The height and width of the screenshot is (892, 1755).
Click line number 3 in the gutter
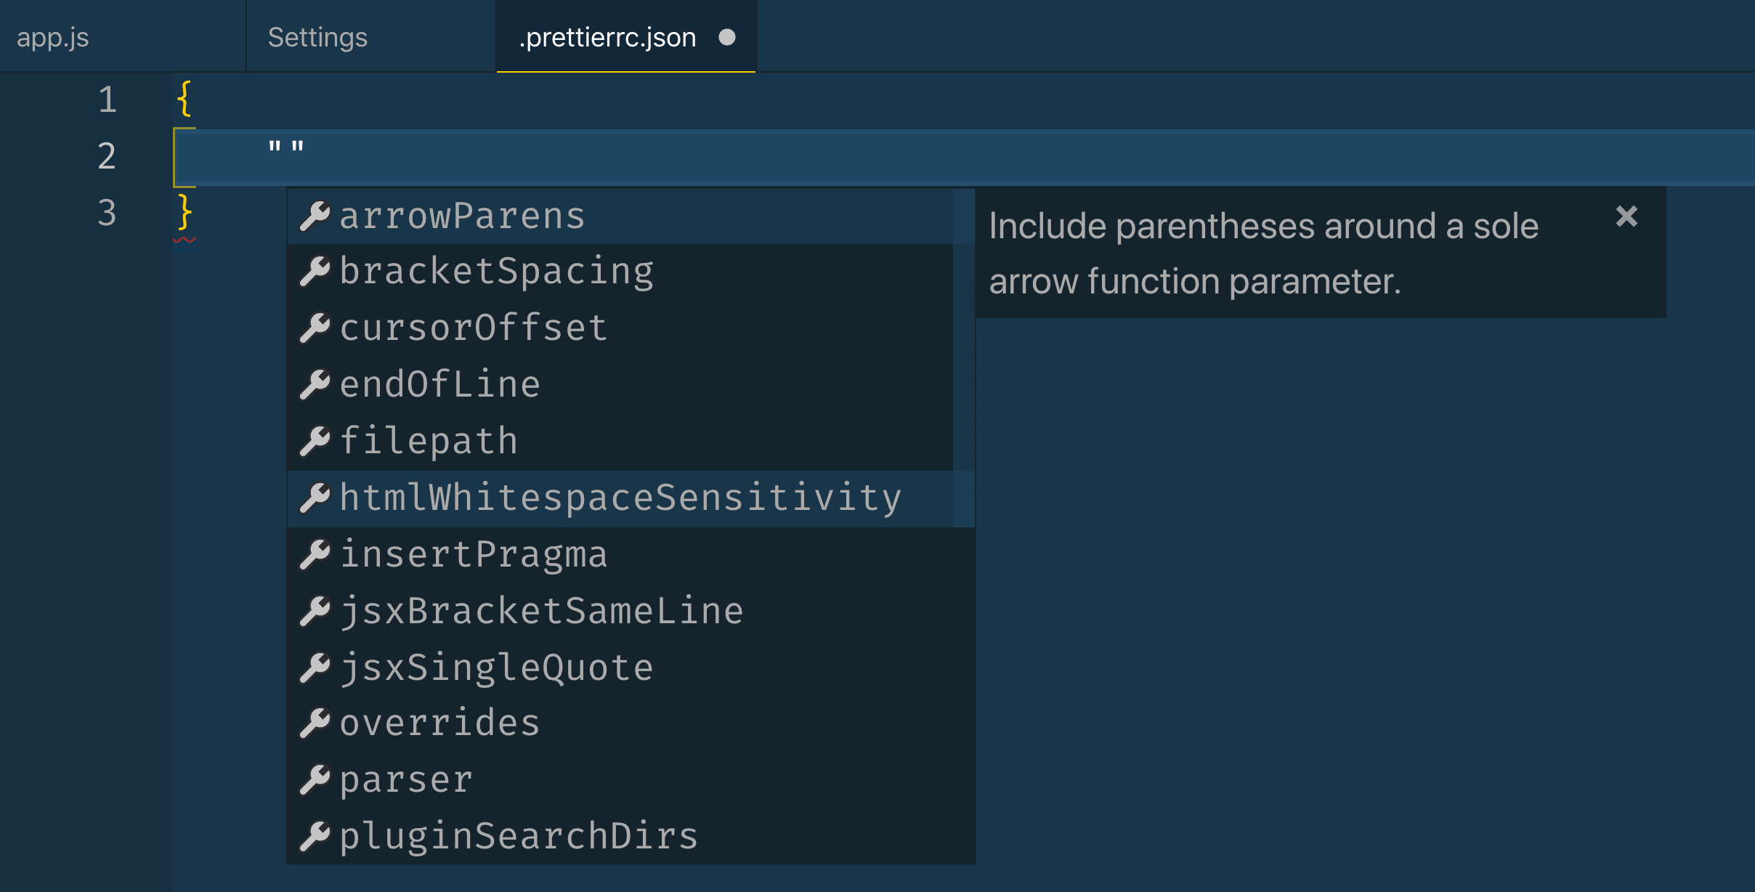107,214
